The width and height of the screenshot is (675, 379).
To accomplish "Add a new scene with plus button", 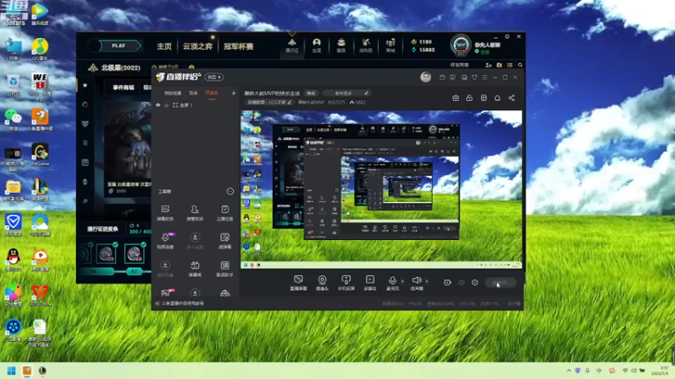I will click(234, 93).
